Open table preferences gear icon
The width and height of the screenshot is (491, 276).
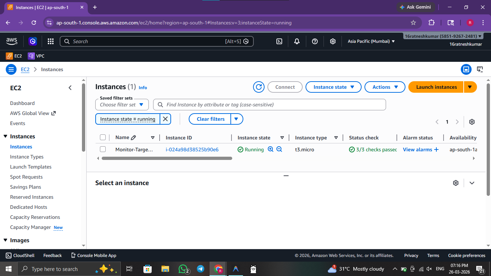tap(472, 122)
